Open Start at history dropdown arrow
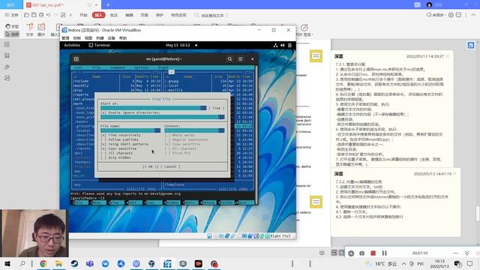Screen dimensions: 480x270 [x=203, y=108]
